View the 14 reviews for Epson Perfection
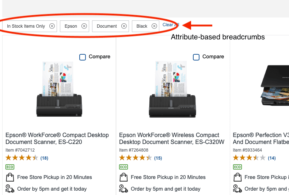 pyautogui.click(x=272, y=158)
